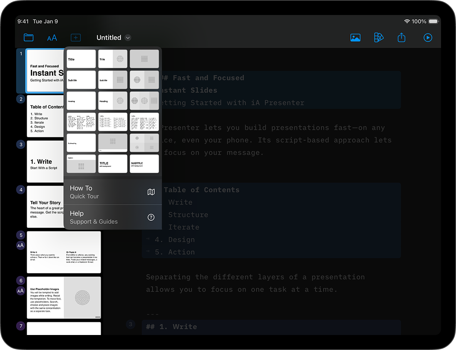Tap the share export icon
456x350 pixels.
(401, 37)
